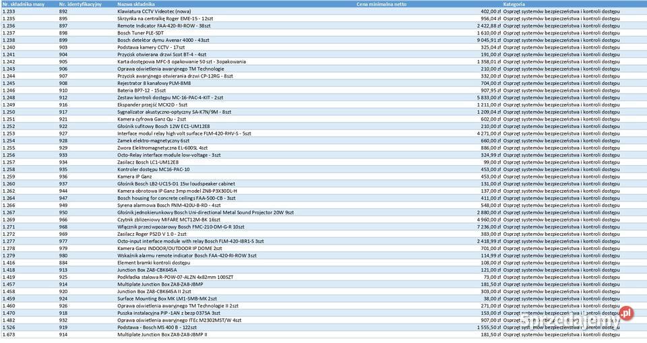Select 'Głośnik jednokierunkowy Bosch Uni-directional' cell

[206, 212]
